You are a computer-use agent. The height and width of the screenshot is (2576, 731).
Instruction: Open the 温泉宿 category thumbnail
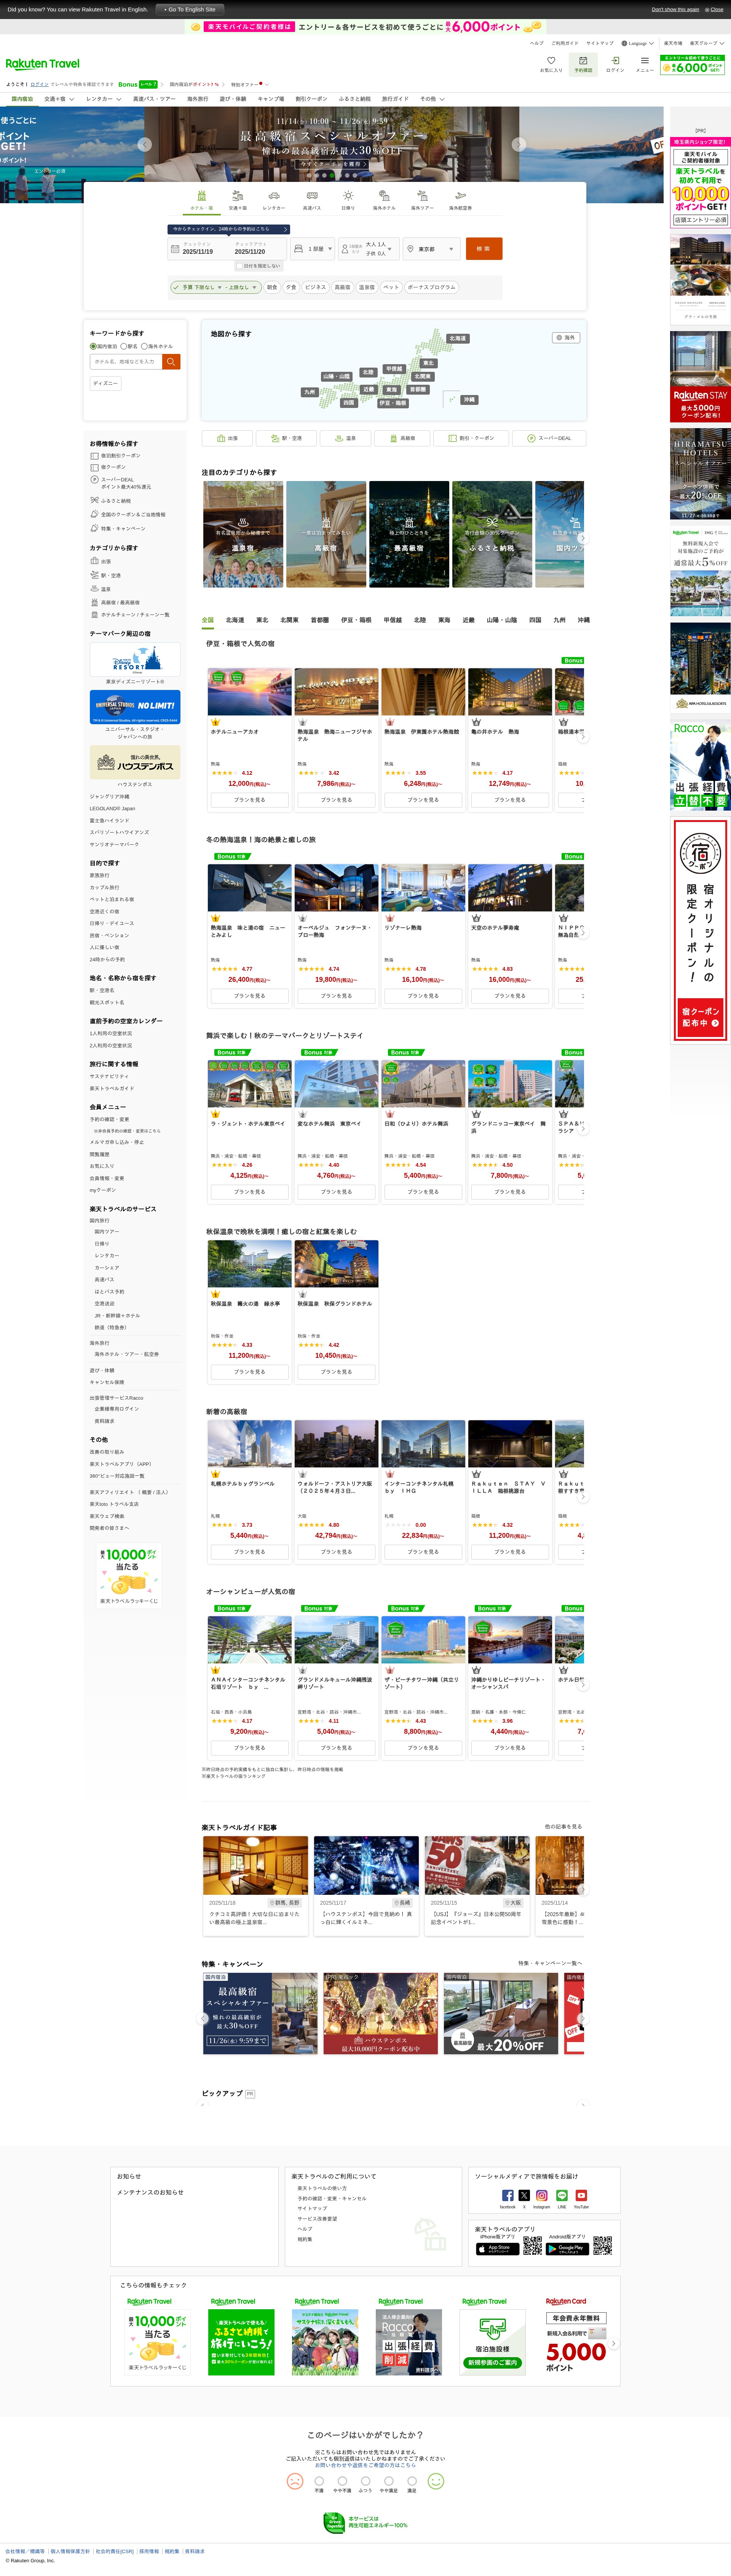(x=243, y=534)
